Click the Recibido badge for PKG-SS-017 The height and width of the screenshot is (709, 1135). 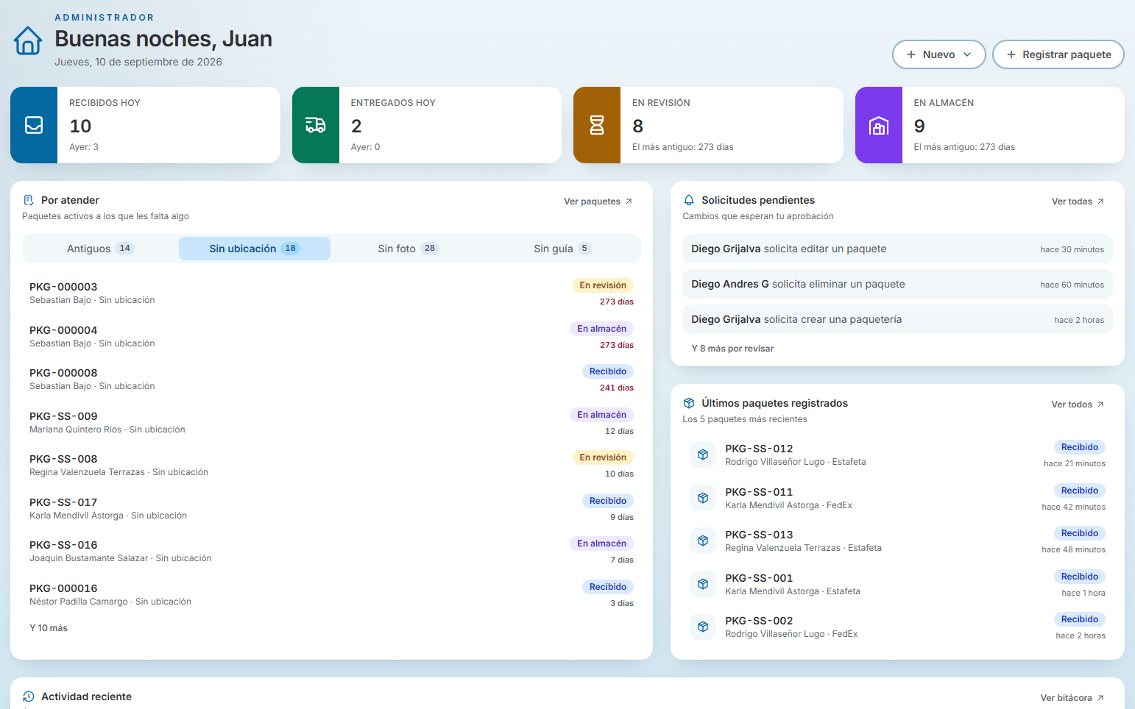pos(608,501)
